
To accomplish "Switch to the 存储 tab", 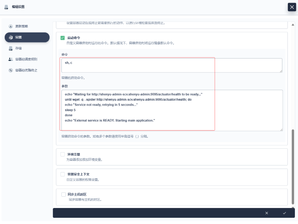I will (x=19, y=48).
